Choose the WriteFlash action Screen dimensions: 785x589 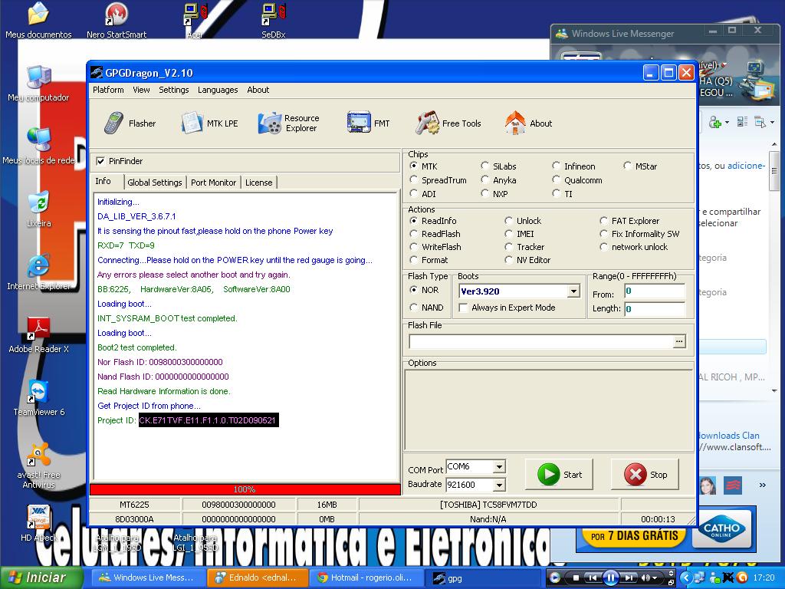point(413,247)
